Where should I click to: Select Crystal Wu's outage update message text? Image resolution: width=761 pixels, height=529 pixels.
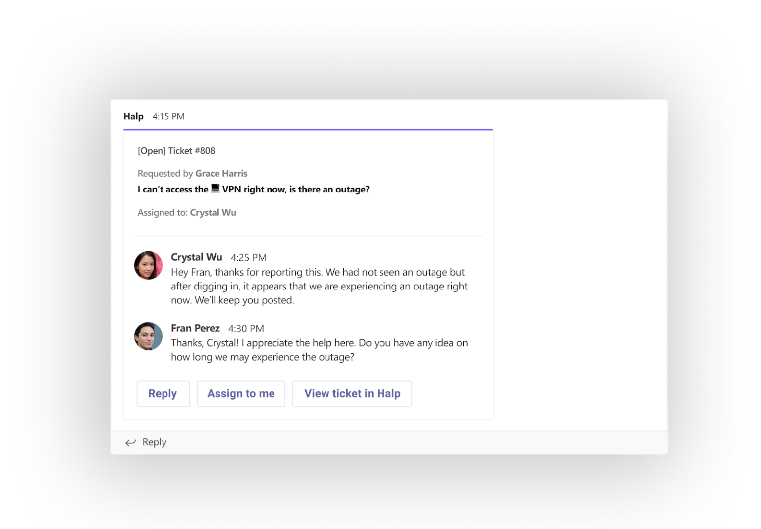click(319, 286)
